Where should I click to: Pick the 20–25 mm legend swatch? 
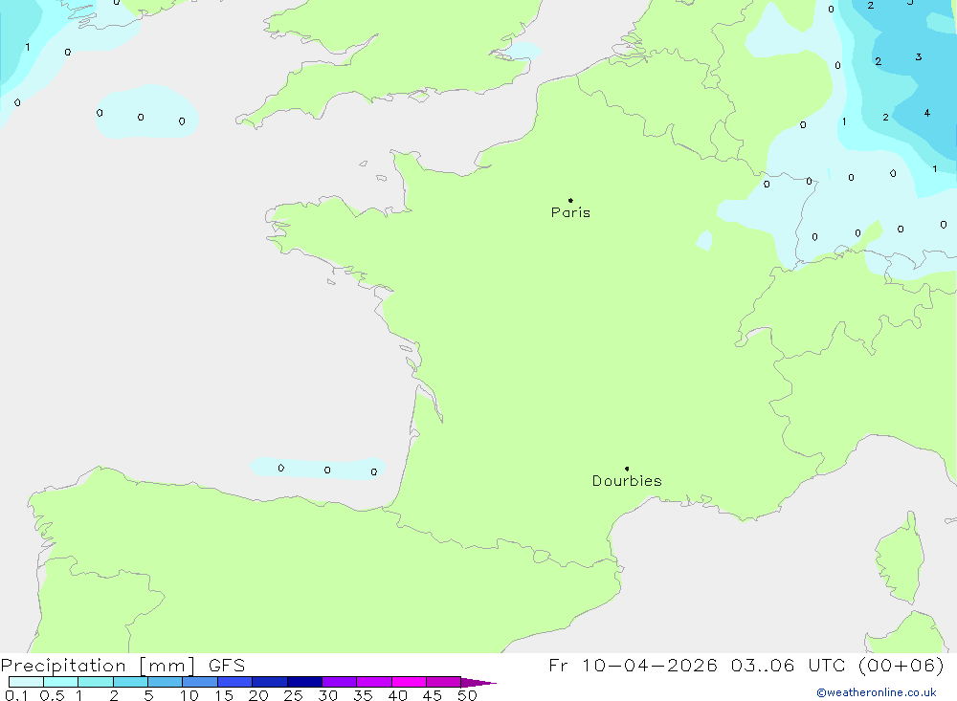270,682
